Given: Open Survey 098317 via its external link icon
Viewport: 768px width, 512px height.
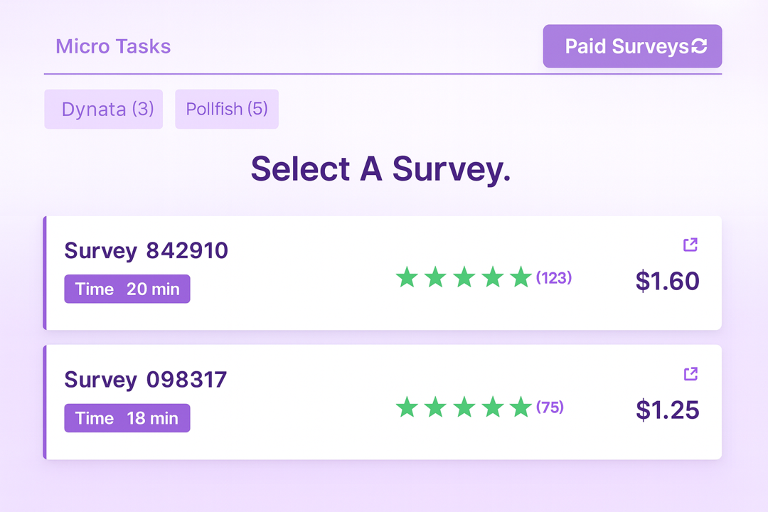Looking at the screenshot, I should pyautogui.click(x=690, y=374).
